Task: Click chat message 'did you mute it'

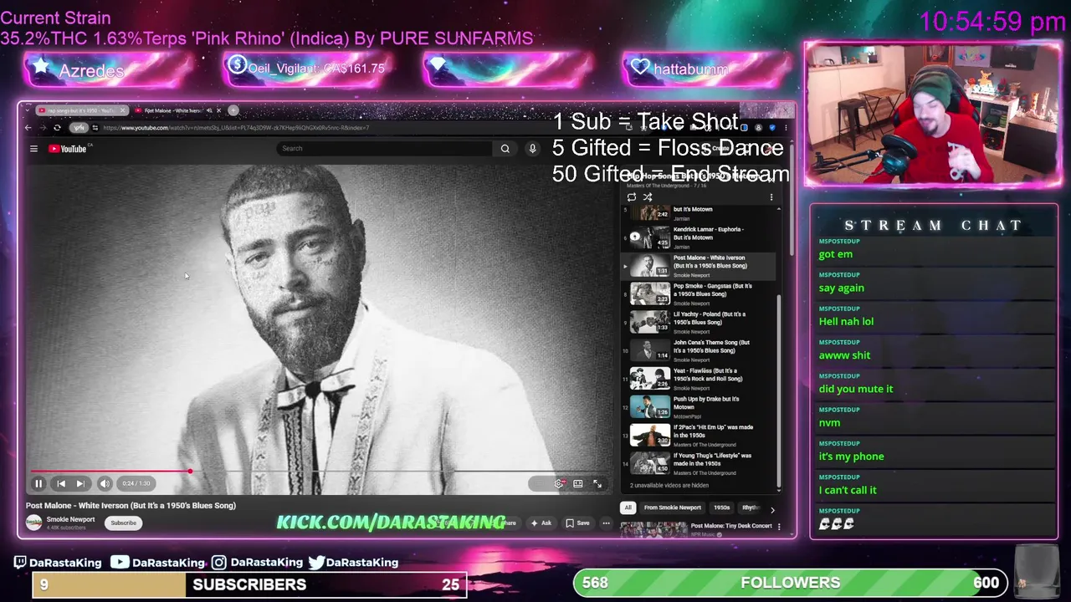Action: coord(856,389)
